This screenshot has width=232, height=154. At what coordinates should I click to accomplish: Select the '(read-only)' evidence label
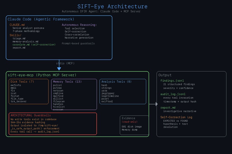(x=130, y=122)
